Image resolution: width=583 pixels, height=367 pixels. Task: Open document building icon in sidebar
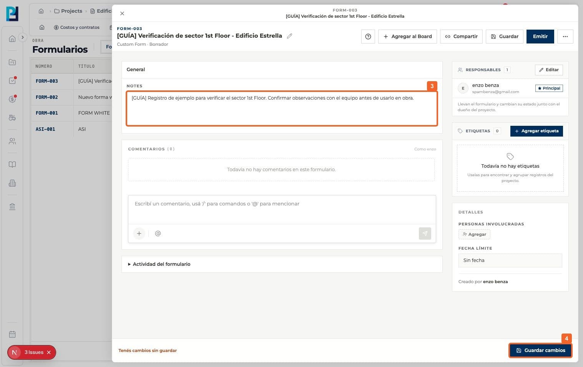pos(12,183)
